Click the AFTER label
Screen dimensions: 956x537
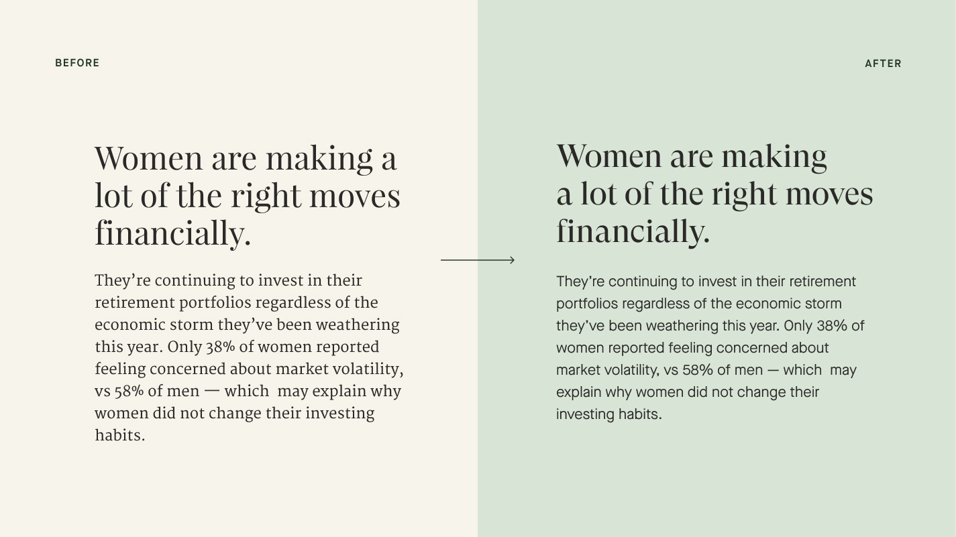883,64
